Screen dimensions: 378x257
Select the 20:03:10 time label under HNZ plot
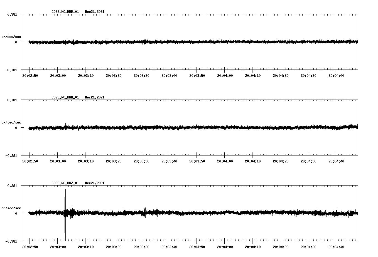86,247
